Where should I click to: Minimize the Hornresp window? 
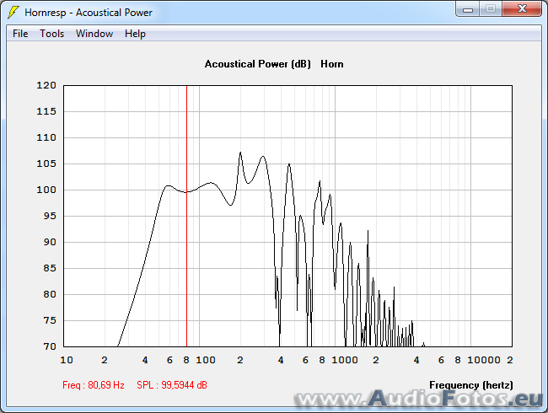click(469, 9)
